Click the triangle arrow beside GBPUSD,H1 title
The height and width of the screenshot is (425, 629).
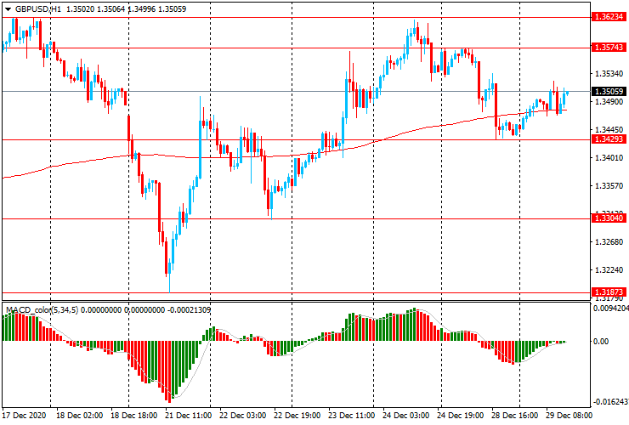pyautogui.click(x=8, y=9)
